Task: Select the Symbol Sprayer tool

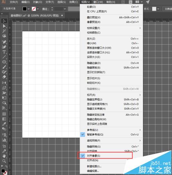Action: (4, 135)
